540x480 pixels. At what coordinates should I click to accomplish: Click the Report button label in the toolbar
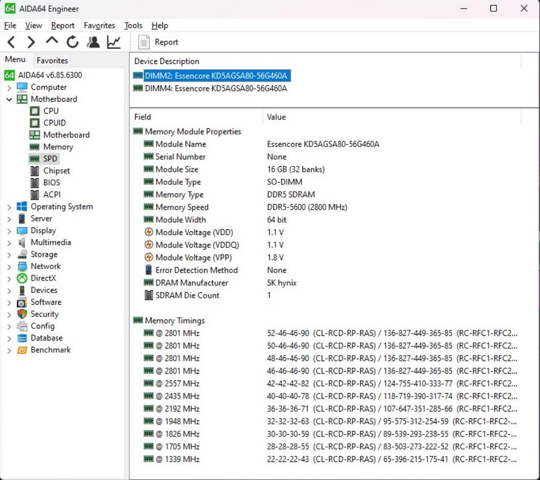pyautogui.click(x=166, y=42)
